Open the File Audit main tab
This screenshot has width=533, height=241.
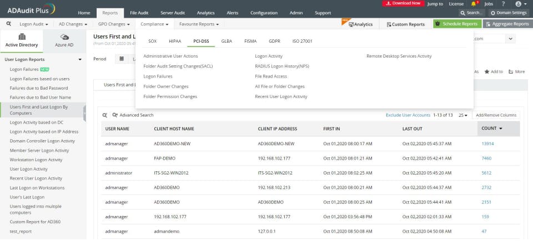coord(139,13)
